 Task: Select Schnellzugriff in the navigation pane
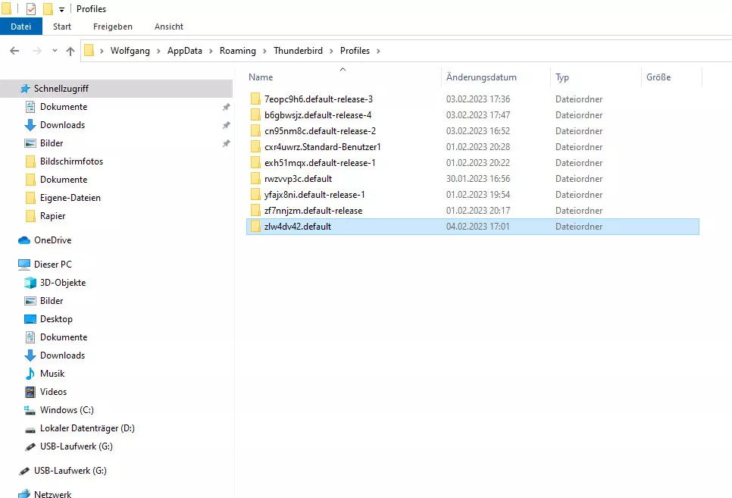(x=61, y=89)
